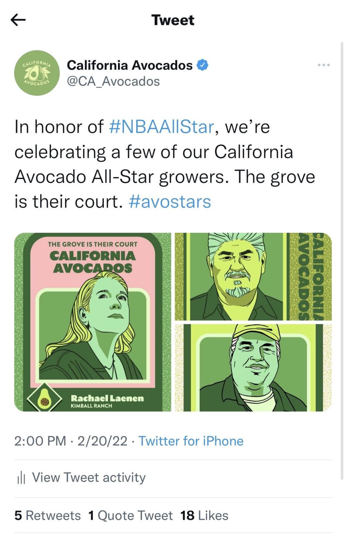Open the 1 Quote Tweet
This screenshot has height=535, width=346.
coord(131,515)
